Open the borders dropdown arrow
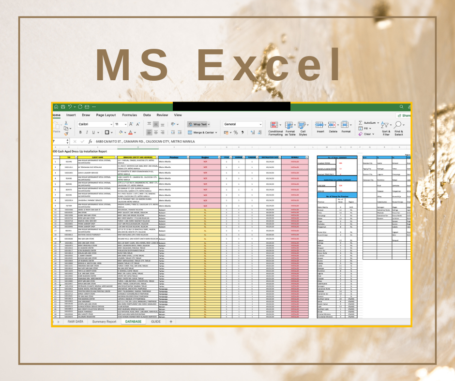 point(112,132)
